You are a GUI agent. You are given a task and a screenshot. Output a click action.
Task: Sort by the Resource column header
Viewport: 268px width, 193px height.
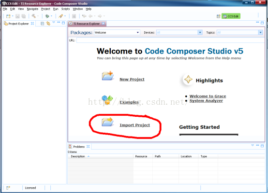pyautogui.click(x=143, y=156)
